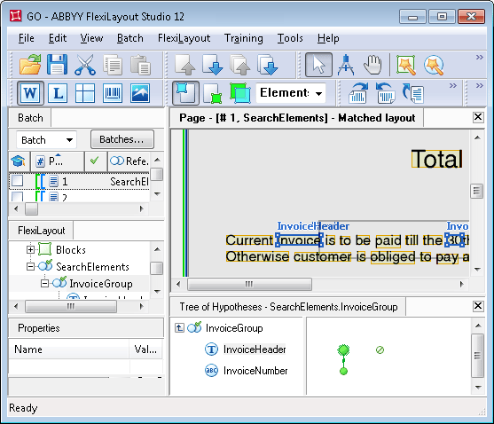Open the Batch combo box
The image size is (494, 424).
coord(46,140)
